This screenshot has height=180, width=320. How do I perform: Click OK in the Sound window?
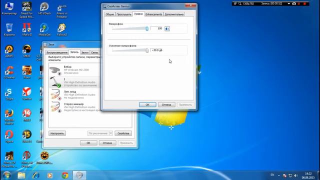tap(88, 143)
